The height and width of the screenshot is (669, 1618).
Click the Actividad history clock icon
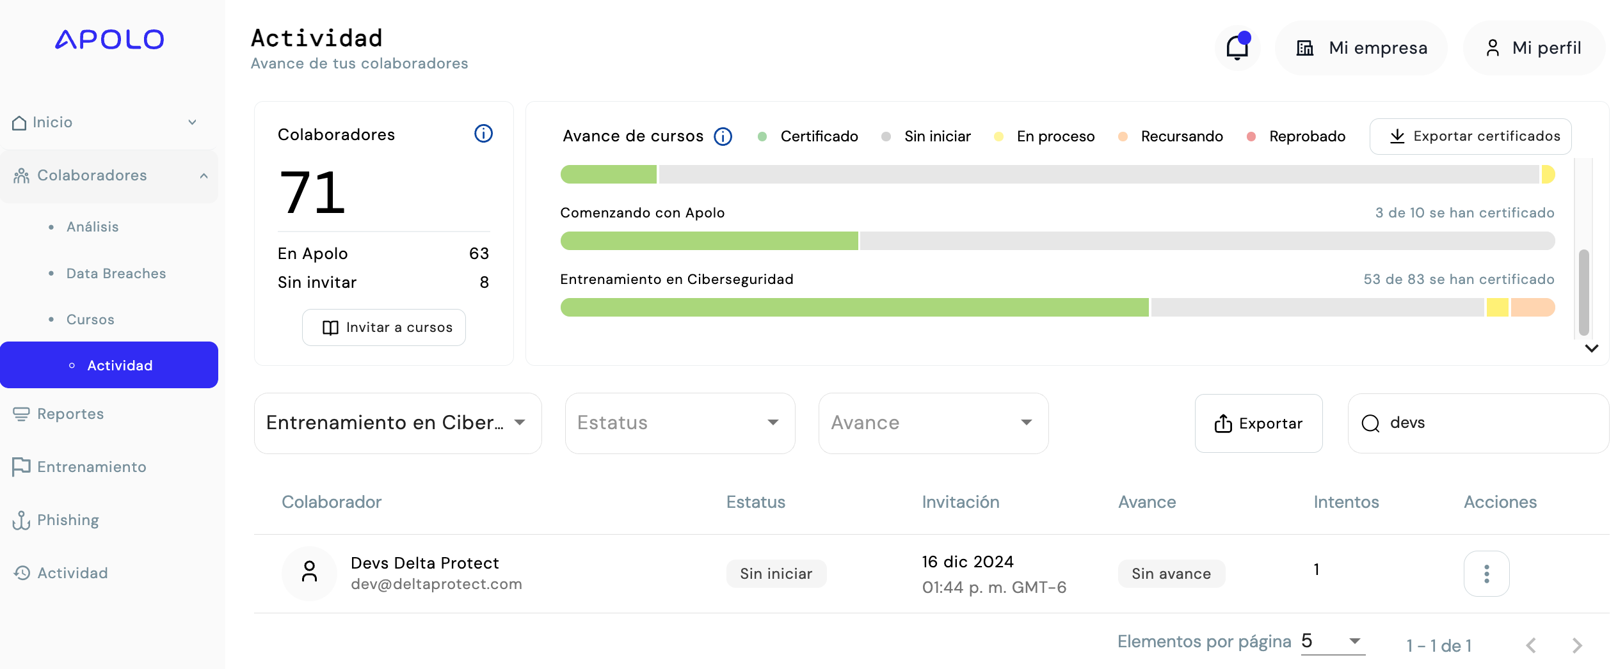[22, 573]
